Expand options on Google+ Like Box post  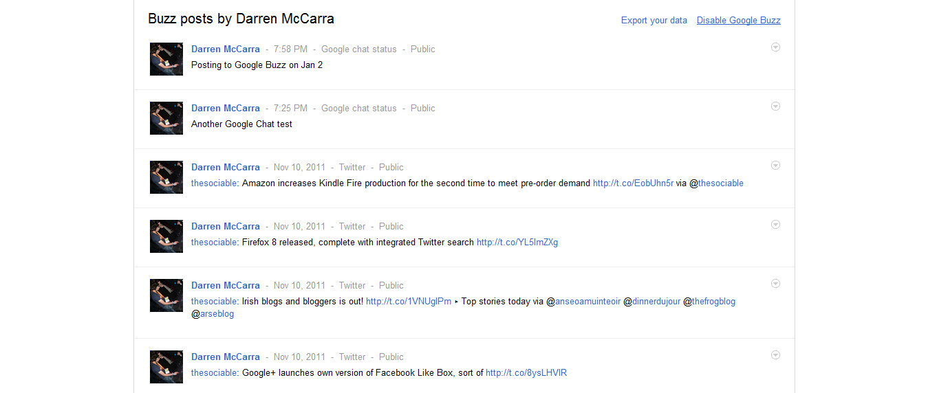pos(775,355)
